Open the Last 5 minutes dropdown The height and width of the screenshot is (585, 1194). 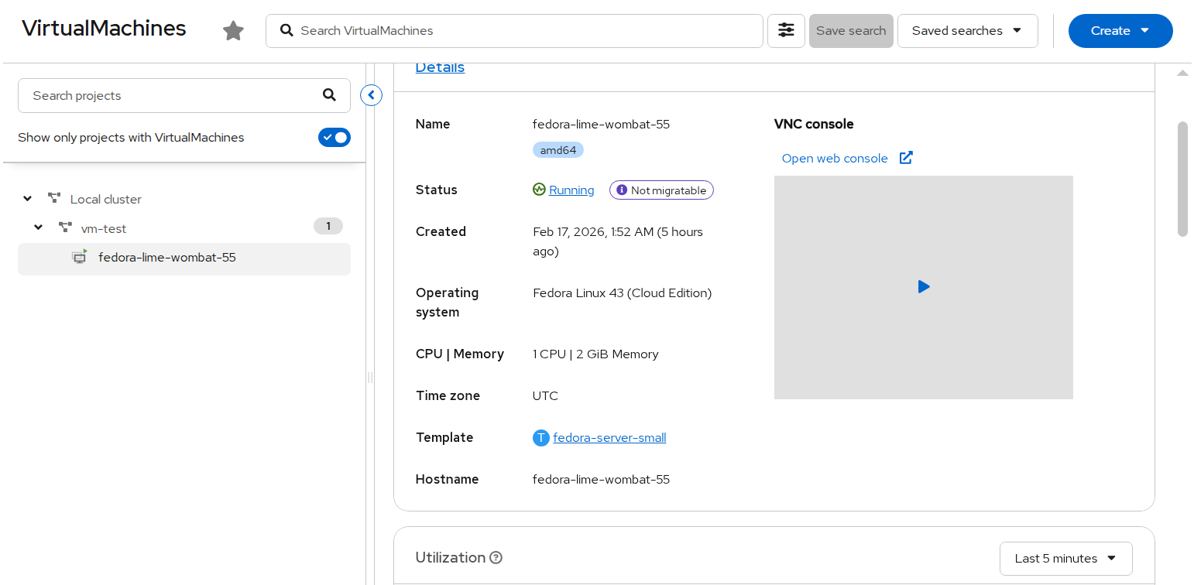pos(1065,559)
